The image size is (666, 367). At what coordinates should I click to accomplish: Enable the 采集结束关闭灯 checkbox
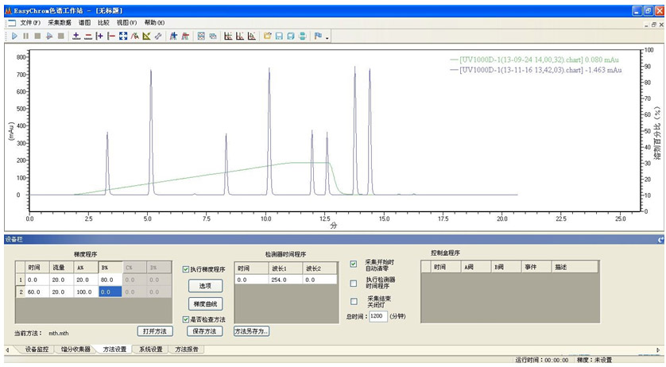354,301
